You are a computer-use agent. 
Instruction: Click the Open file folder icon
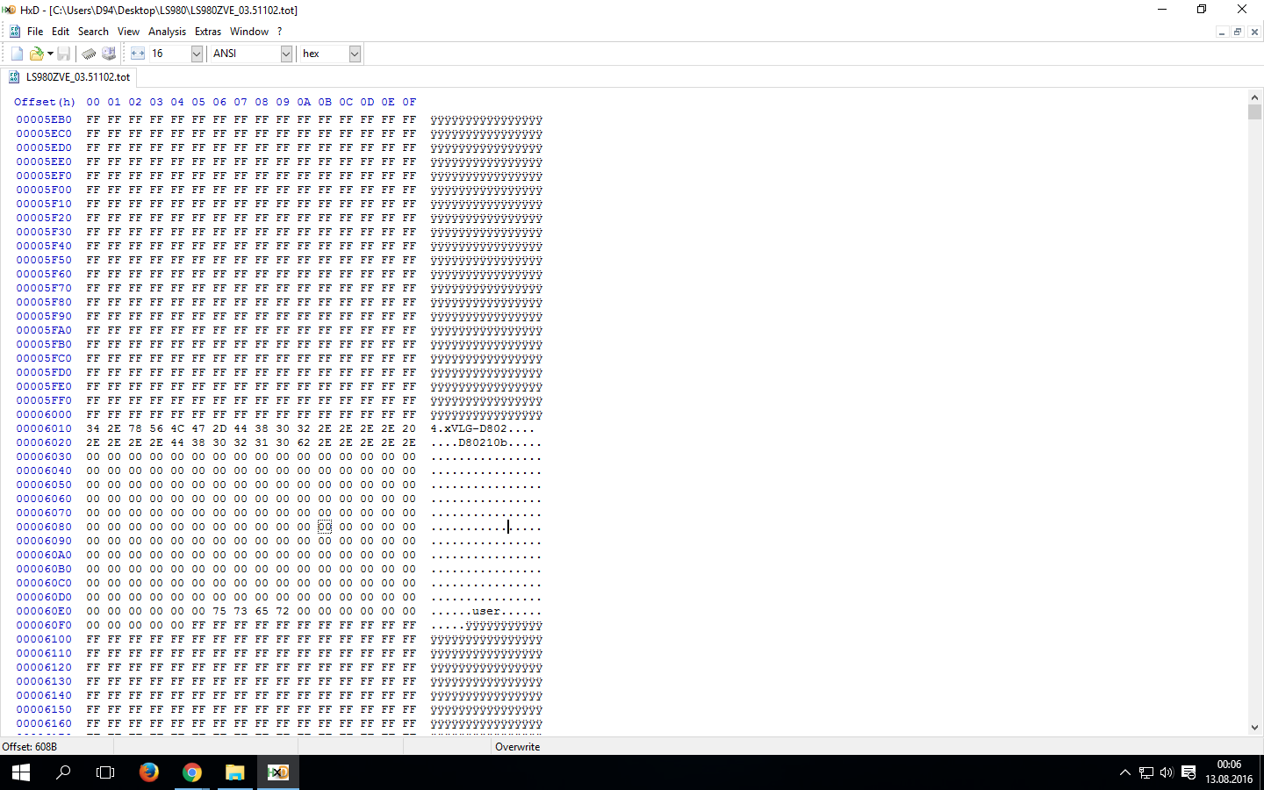tap(36, 54)
